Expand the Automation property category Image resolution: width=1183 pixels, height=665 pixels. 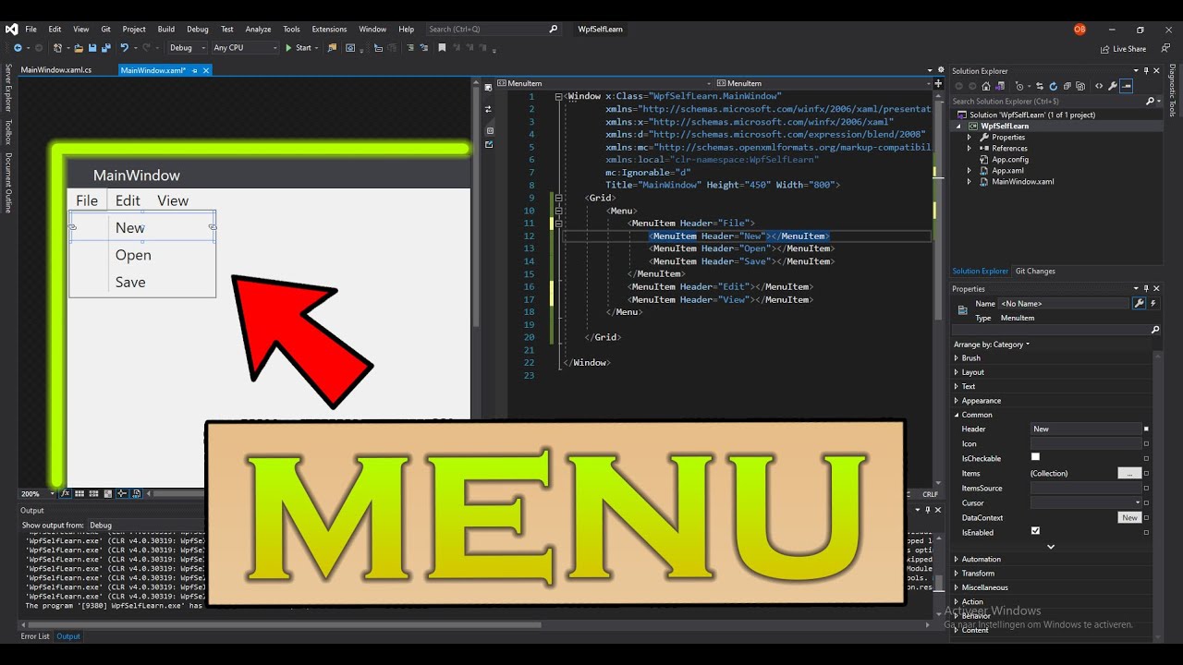point(957,559)
